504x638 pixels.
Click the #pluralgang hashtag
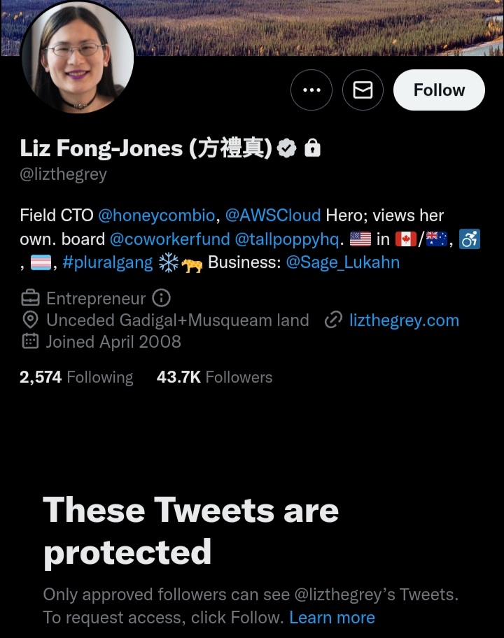[108, 263]
